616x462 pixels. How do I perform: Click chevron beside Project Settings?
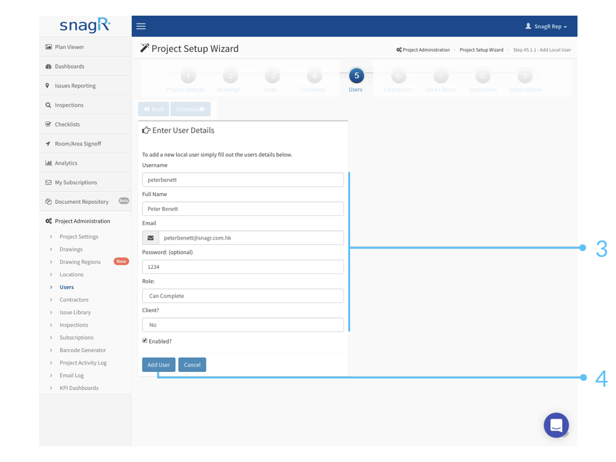click(51, 237)
